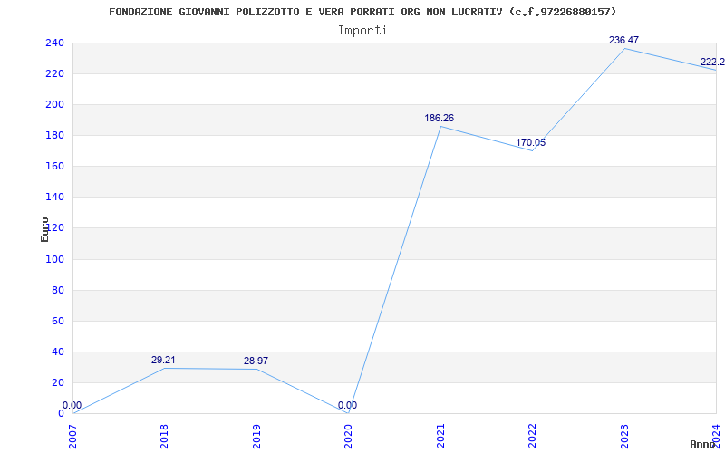Viewport: 725px width, 453px height.
Task: Click the 220 y-axis tick label
Action: click(54, 74)
